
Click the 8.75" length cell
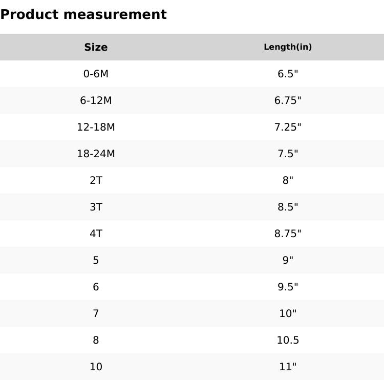tap(288, 234)
